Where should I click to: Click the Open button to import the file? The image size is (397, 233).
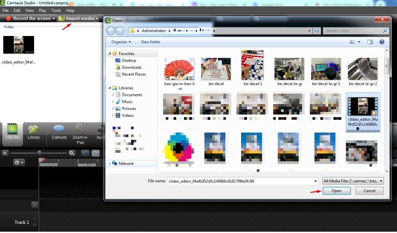click(x=337, y=190)
